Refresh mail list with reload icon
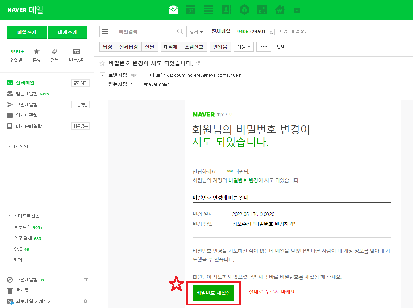 click(272, 32)
